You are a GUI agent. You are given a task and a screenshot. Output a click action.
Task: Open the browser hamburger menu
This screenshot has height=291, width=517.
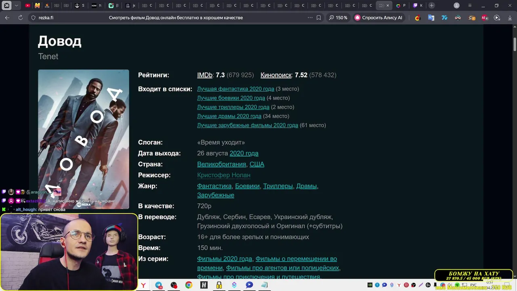click(x=470, y=6)
